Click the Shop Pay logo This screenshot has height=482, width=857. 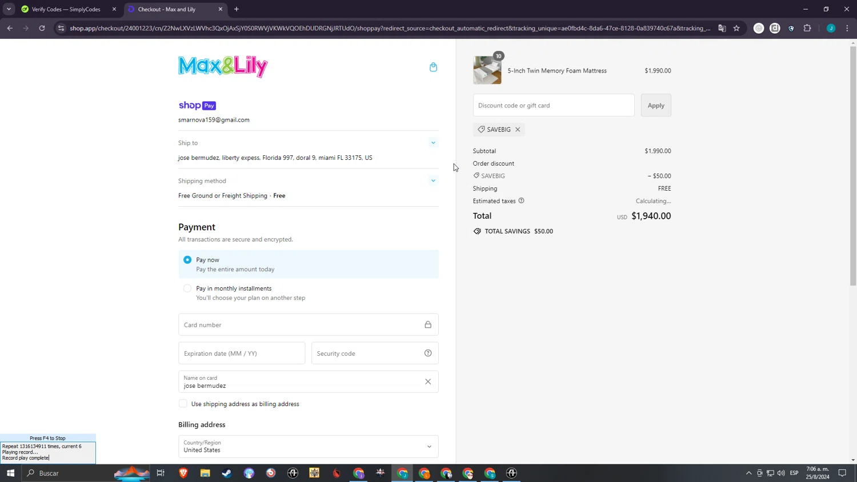(197, 106)
